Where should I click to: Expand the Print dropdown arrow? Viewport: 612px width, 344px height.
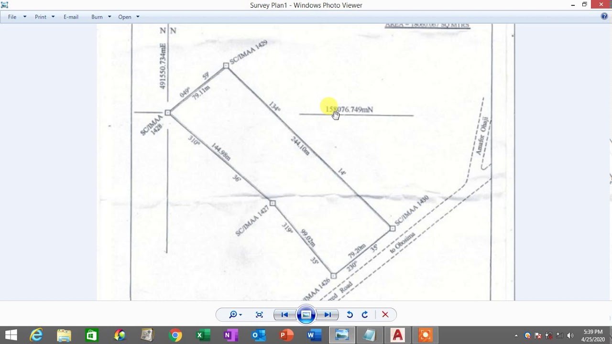[x=53, y=17]
